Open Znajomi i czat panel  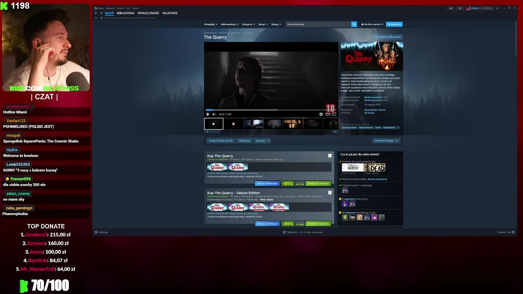(x=506, y=232)
